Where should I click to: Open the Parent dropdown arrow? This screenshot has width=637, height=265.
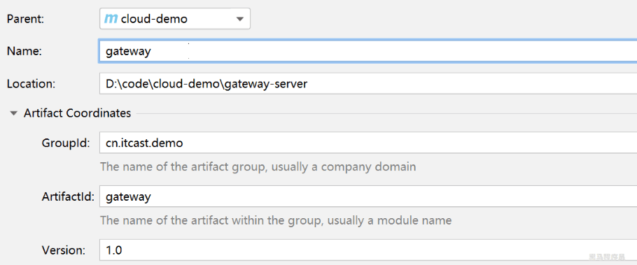pos(239,19)
